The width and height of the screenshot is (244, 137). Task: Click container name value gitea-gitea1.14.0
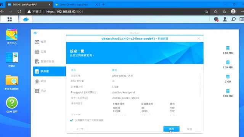[122, 76]
